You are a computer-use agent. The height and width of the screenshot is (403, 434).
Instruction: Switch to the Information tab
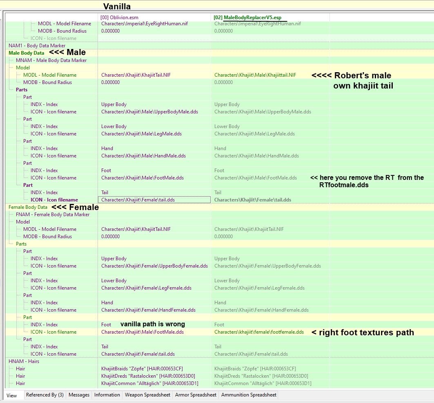coord(107,395)
